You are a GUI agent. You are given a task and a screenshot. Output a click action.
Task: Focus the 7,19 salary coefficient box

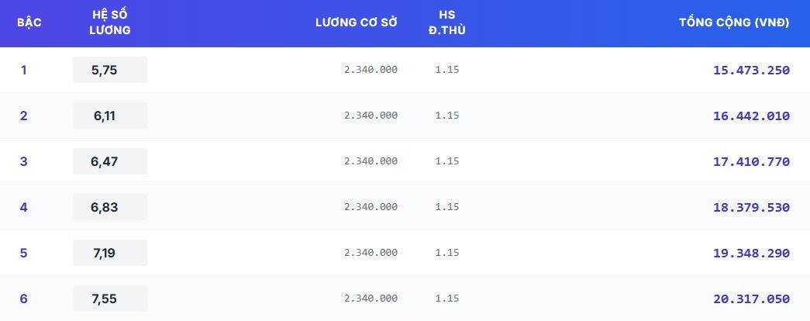(109, 253)
